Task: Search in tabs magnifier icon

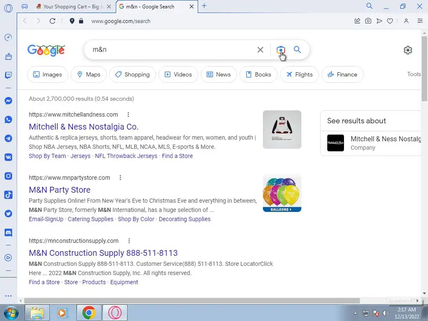Action: 369,6
